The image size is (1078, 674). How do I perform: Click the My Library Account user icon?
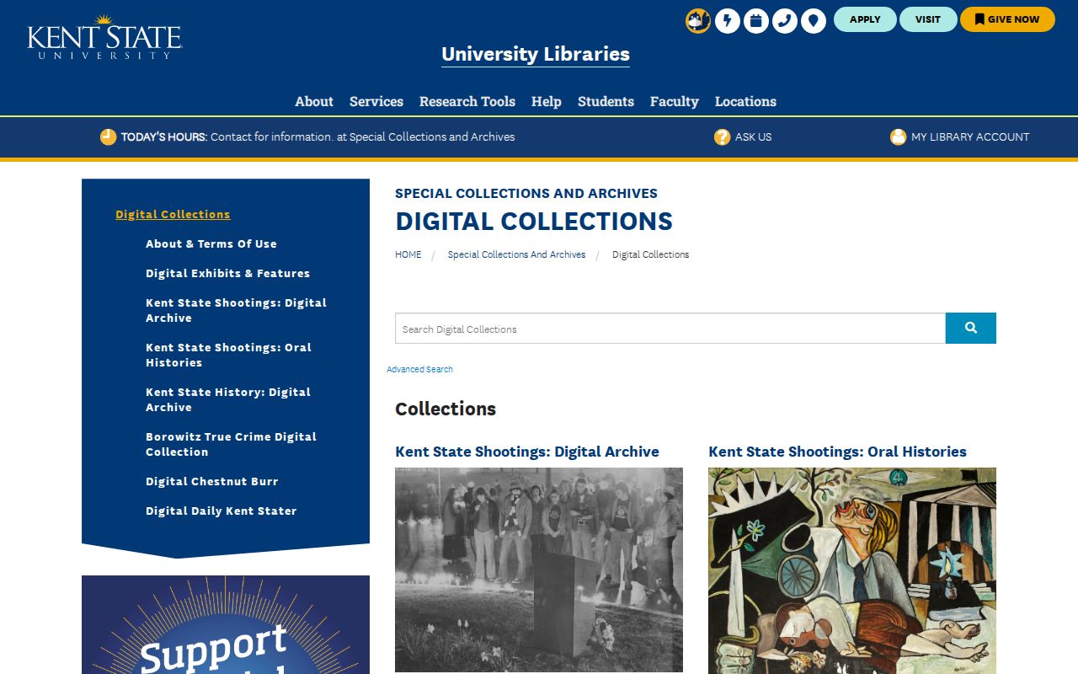[898, 136]
